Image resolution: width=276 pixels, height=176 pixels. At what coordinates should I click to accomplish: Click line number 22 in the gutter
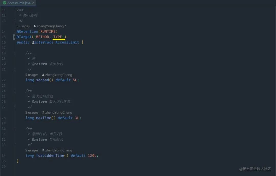(4, 80)
